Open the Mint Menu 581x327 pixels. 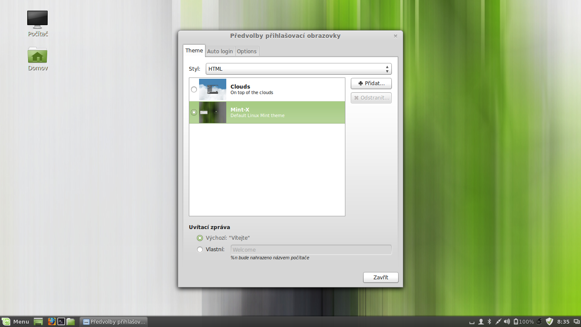[x=15, y=321]
